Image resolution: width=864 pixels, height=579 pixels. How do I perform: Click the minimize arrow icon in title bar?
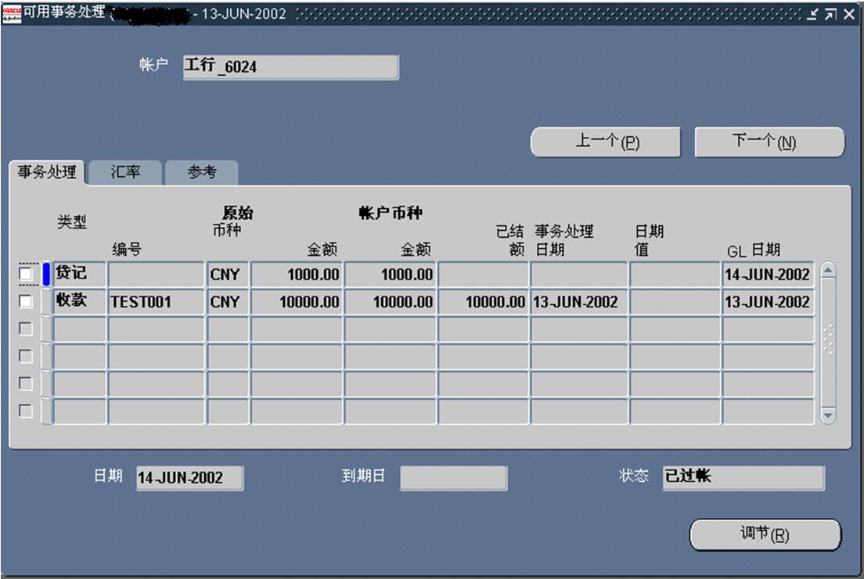click(813, 14)
